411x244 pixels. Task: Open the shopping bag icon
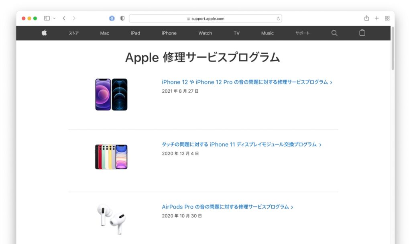362,33
